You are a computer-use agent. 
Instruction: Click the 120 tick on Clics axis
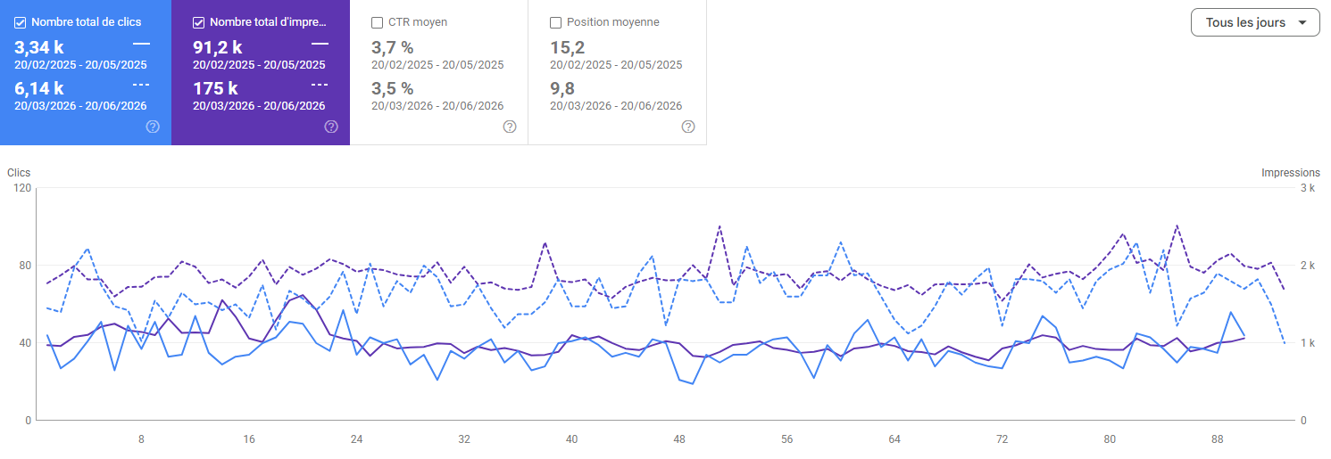[22, 188]
